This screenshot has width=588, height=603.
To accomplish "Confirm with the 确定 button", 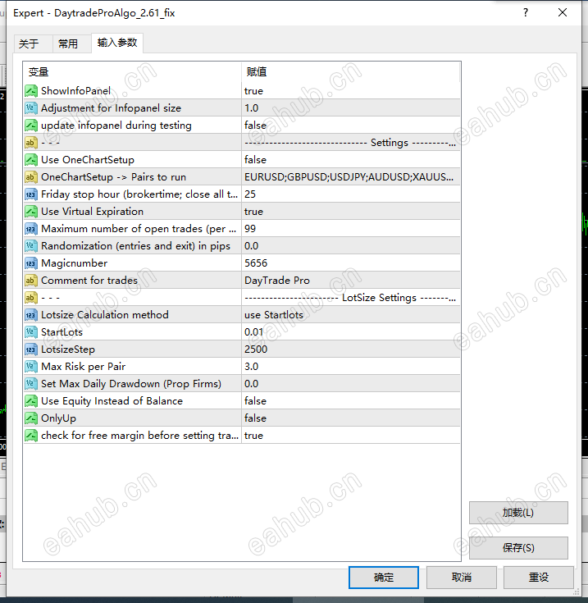I will [384, 578].
